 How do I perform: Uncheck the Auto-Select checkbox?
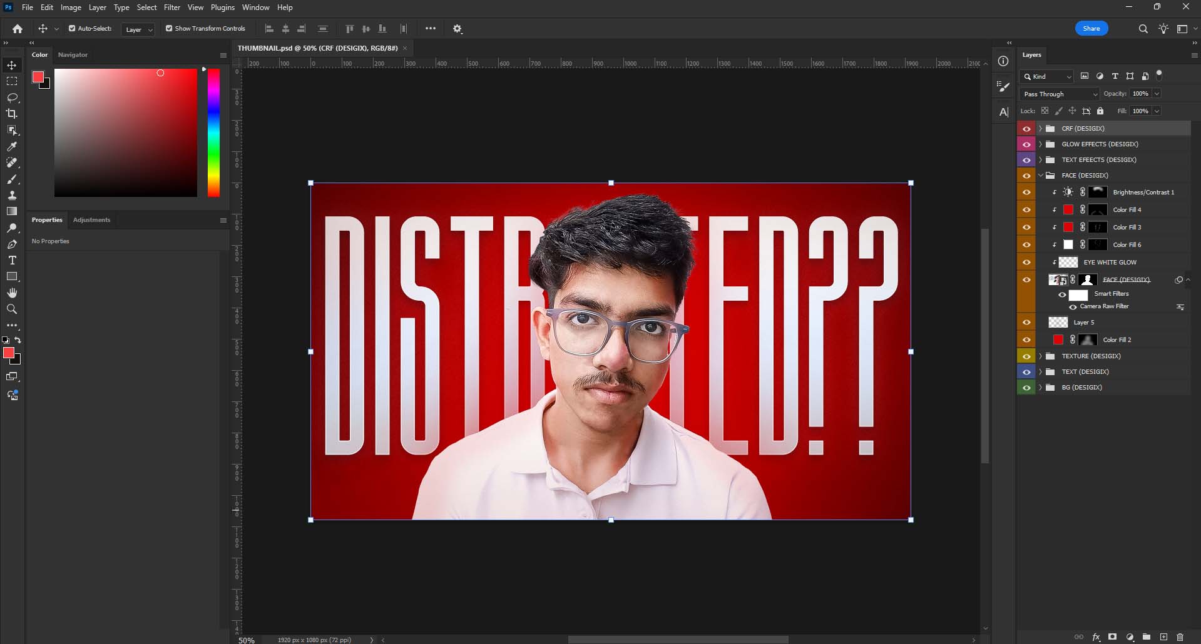[72, 28]
